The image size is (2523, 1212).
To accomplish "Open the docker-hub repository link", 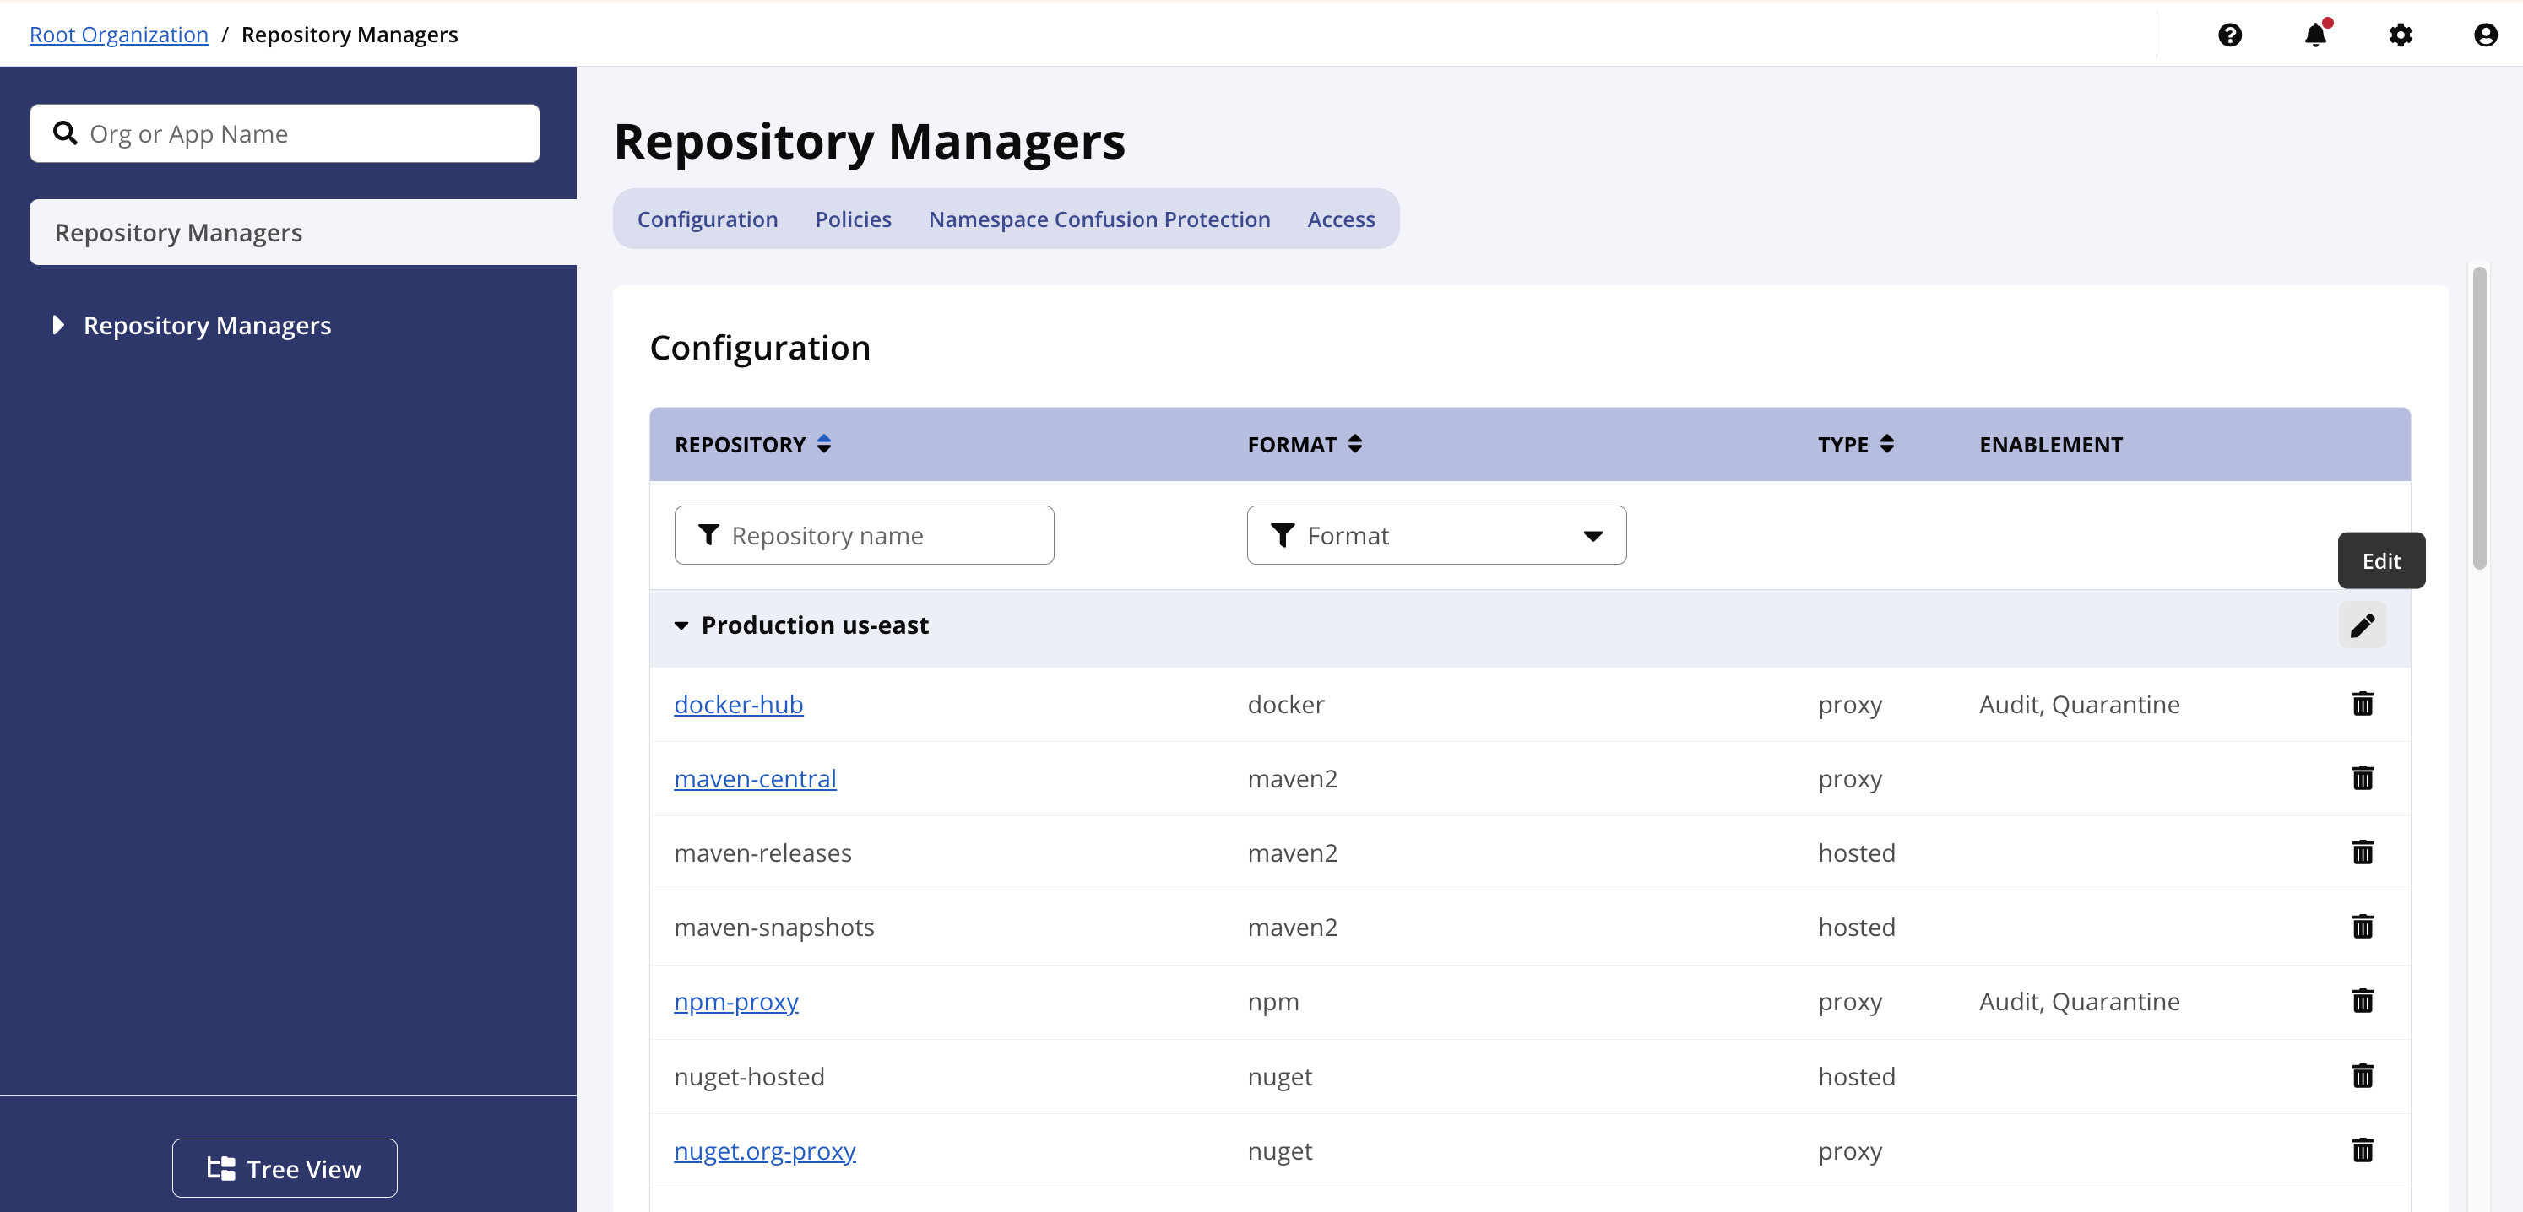I will (x=739, y=705).
